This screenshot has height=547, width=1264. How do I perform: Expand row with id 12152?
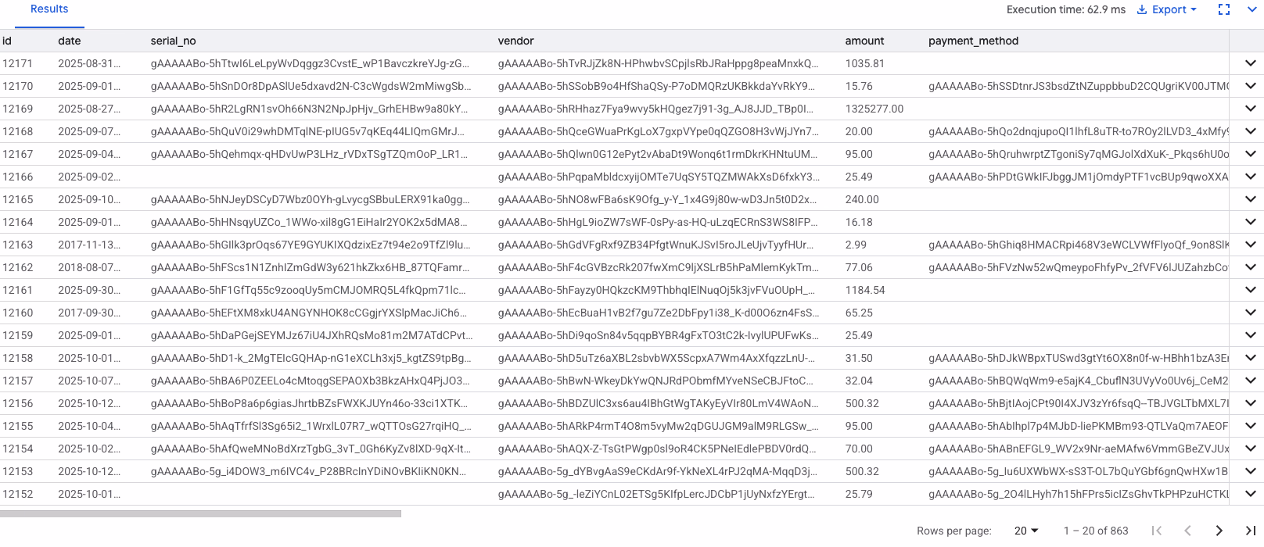1250,494
